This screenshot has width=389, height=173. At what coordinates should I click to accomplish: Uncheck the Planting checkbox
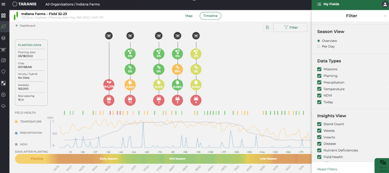319,76
